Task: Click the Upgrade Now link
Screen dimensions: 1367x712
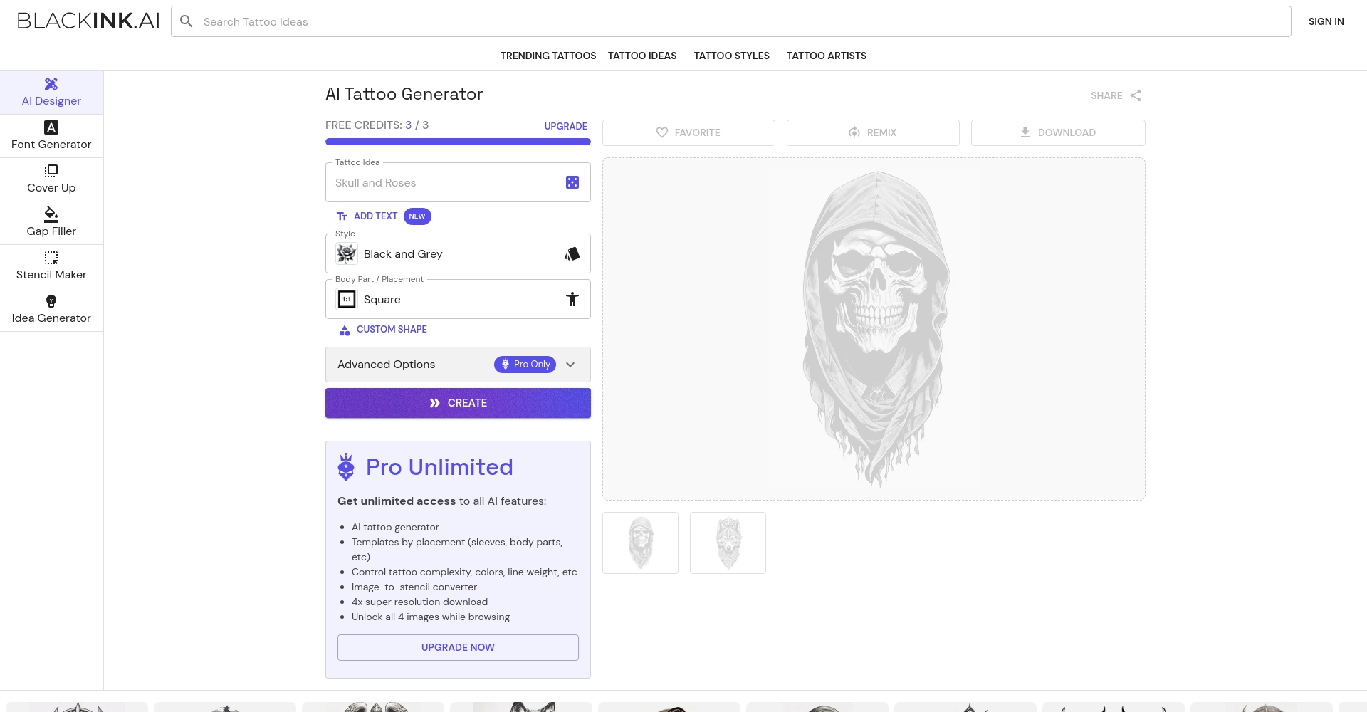Action: click(458, 647)
